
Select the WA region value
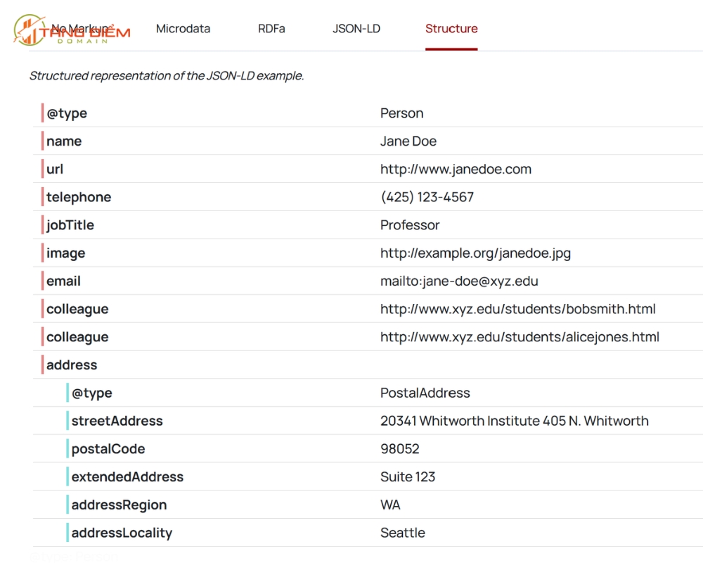click(390, 505)
